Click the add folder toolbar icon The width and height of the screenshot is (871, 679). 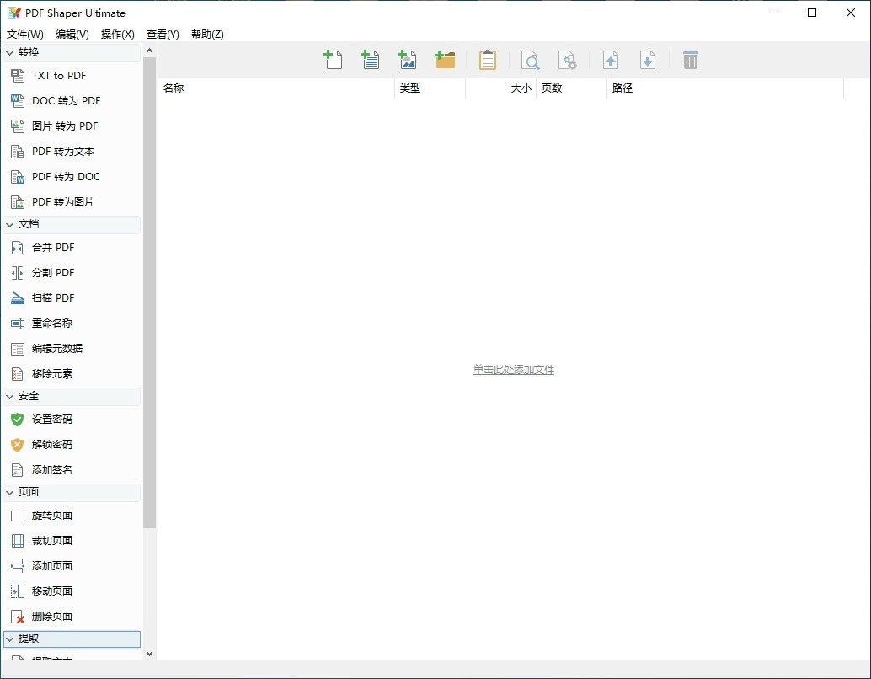(x=445, y=60)
